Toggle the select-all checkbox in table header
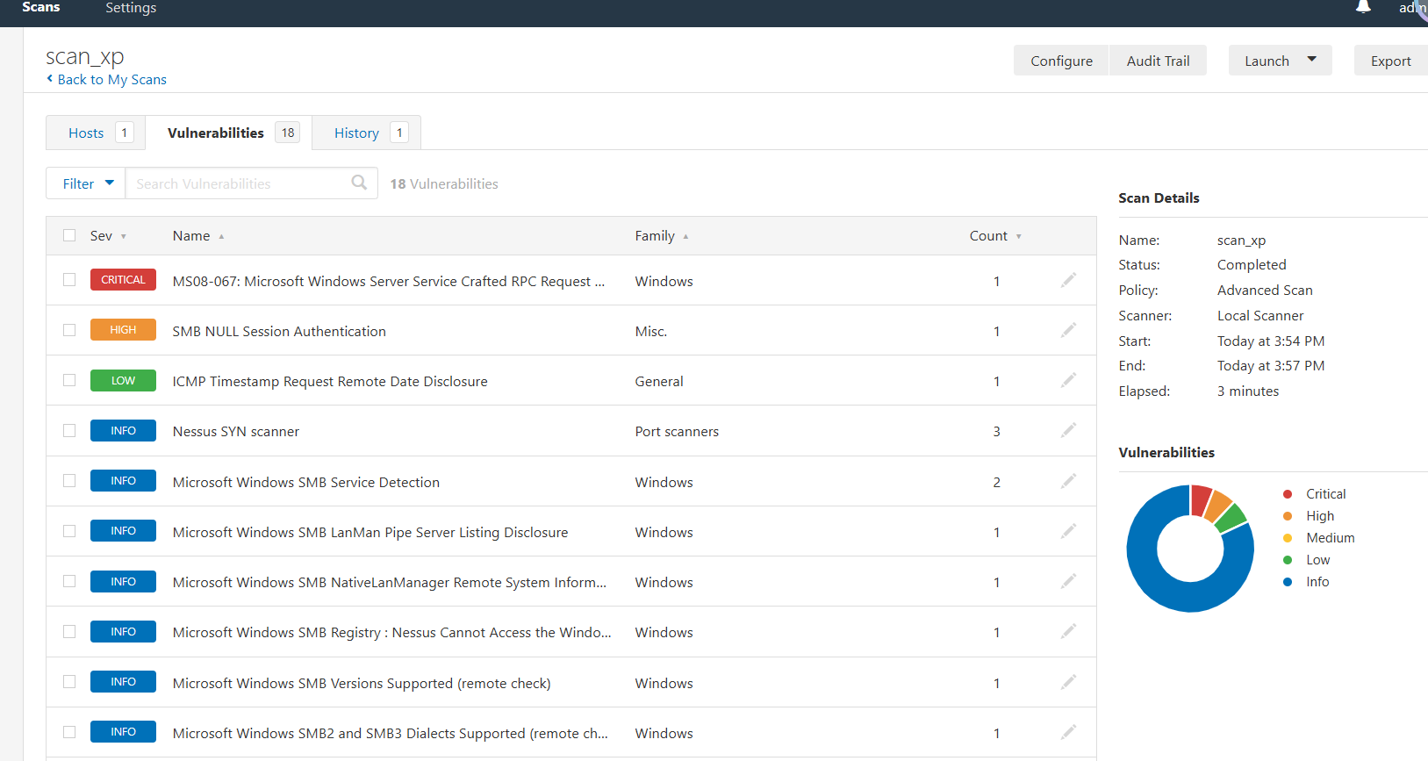 [69, 235]
